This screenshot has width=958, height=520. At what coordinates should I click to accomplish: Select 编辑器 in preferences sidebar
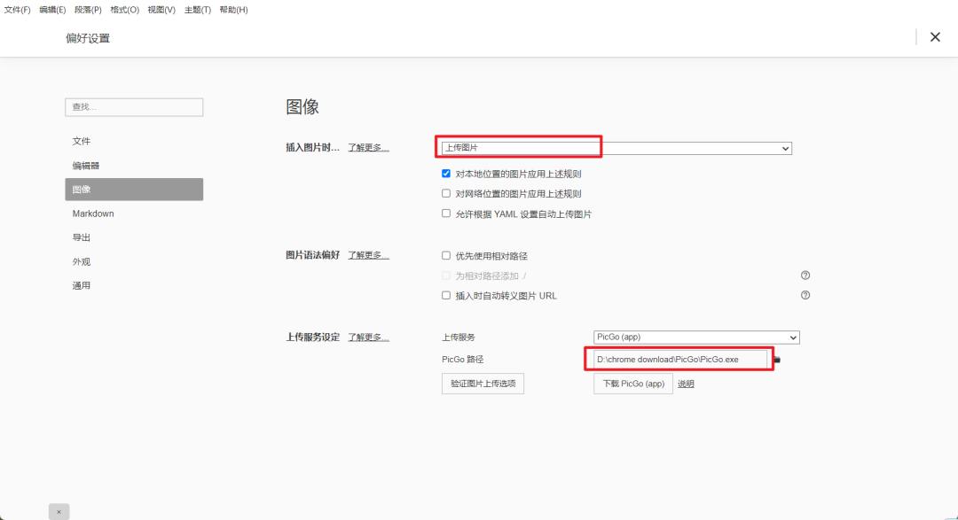pyautogui.click(x=134, y=166)
